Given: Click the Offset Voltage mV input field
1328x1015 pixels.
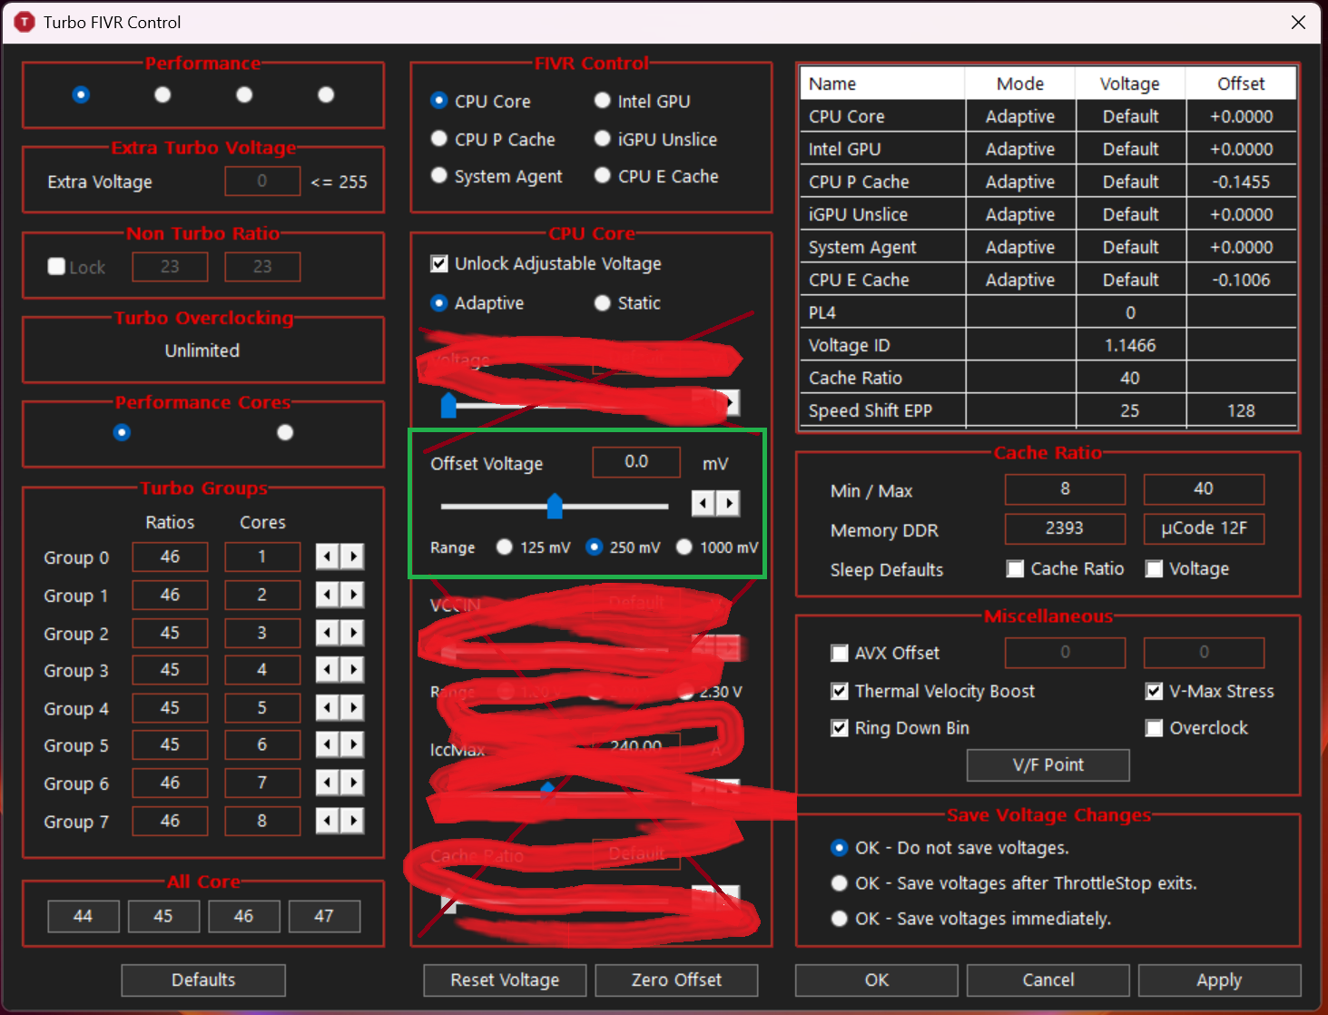Looking at the screenshot, I should pyautogui.click(x=636, y=462).
